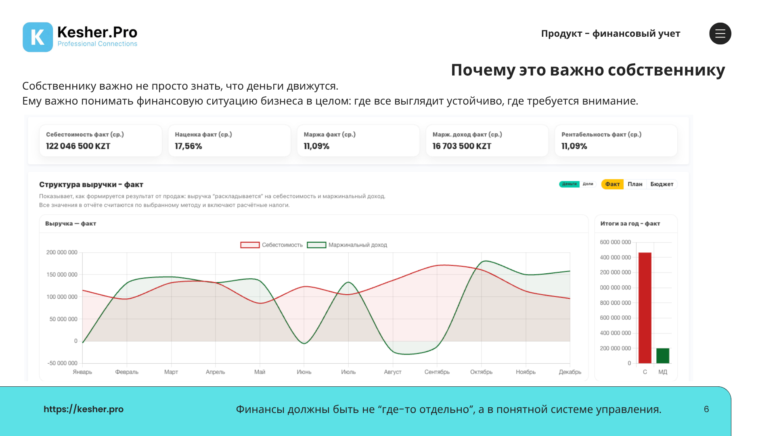This screenshot has width=775, height=436.
Task: Click the Итоги за год – факт title
Action: [630, 224]
